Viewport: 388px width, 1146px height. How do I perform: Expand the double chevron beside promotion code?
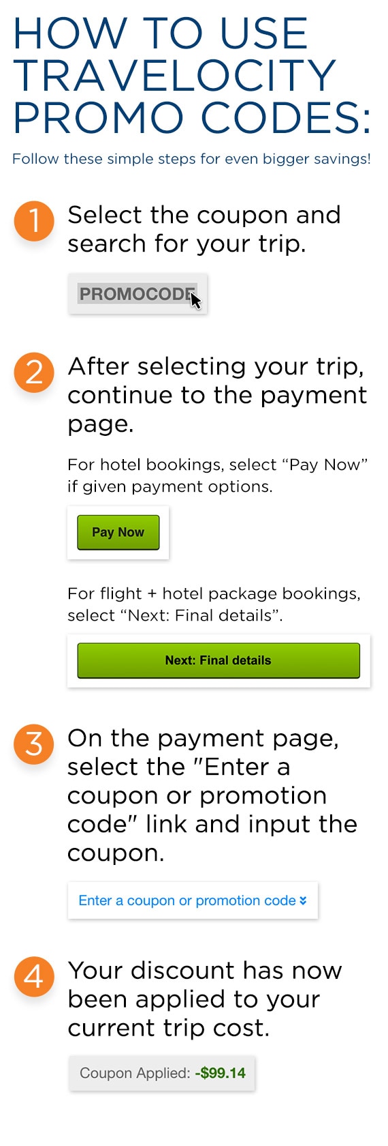(x=303, y=900)
